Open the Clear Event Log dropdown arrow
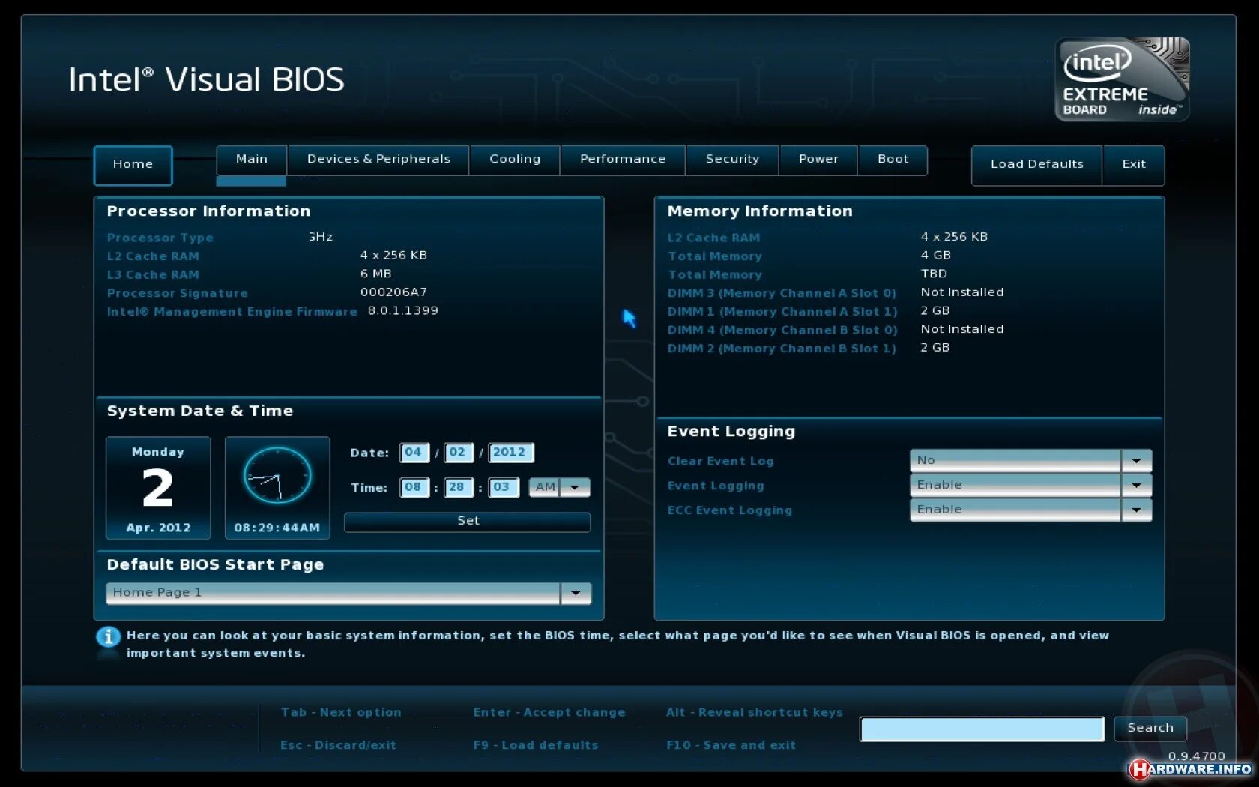Viewport: 1259px width, 787px height. [x=1137, y=461]
